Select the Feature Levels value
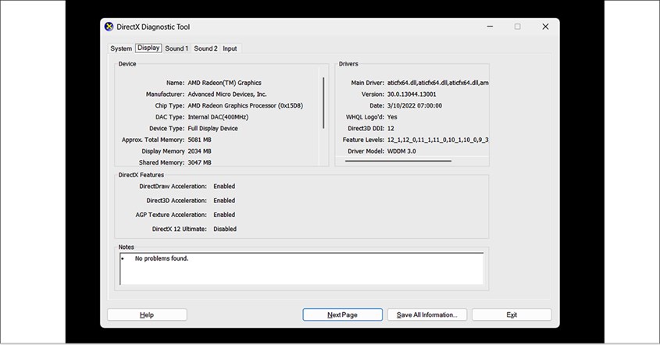This screenshot has height=345, width=660. click(437, 140)
